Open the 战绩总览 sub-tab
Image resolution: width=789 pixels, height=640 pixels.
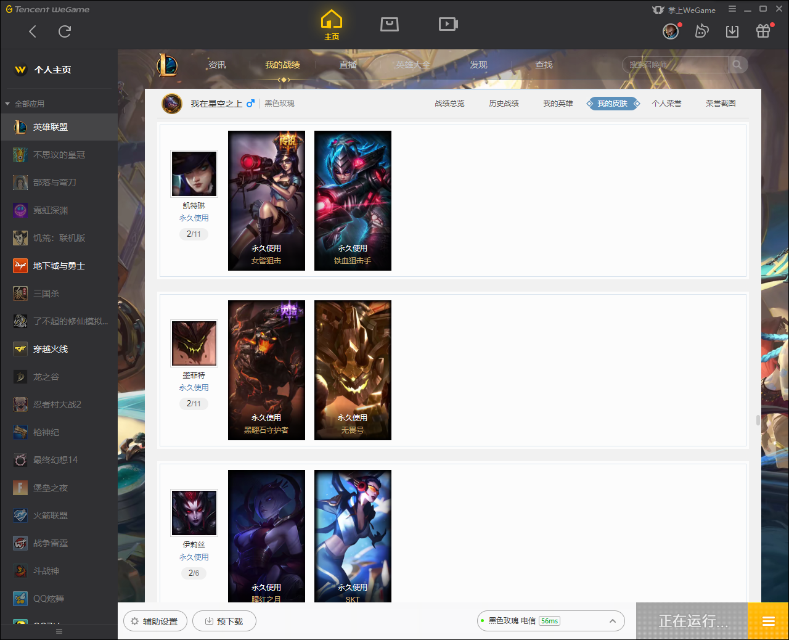coord(449,104)
